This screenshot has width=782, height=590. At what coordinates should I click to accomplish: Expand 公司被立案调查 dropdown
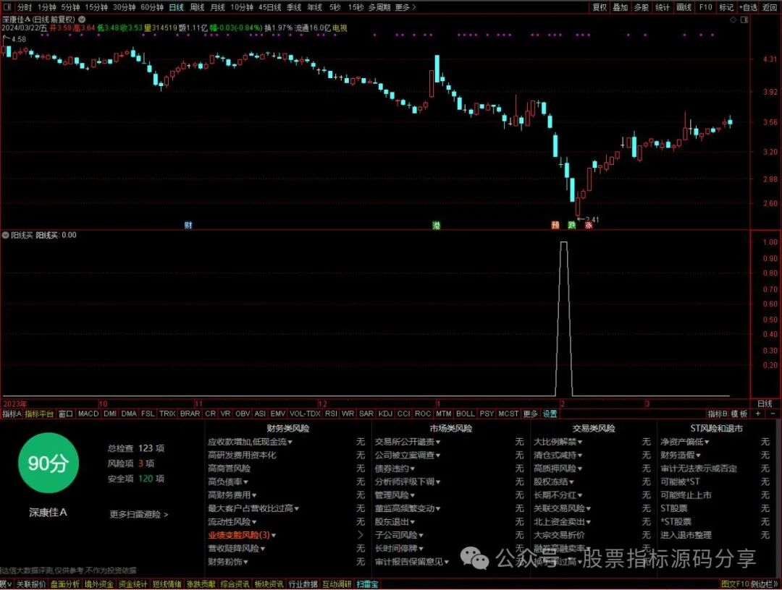coord(408,455)
